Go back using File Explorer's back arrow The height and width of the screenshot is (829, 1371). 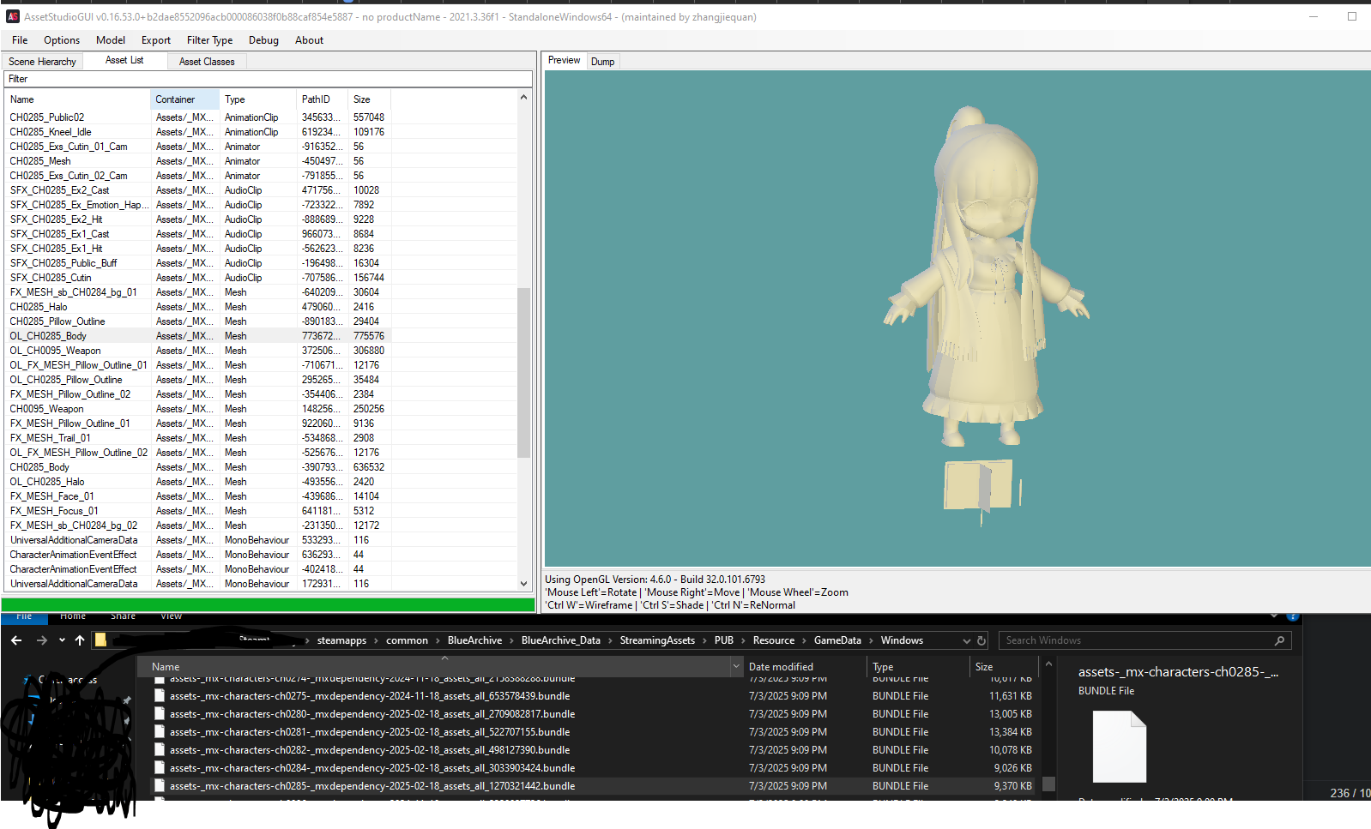point(16,640)
